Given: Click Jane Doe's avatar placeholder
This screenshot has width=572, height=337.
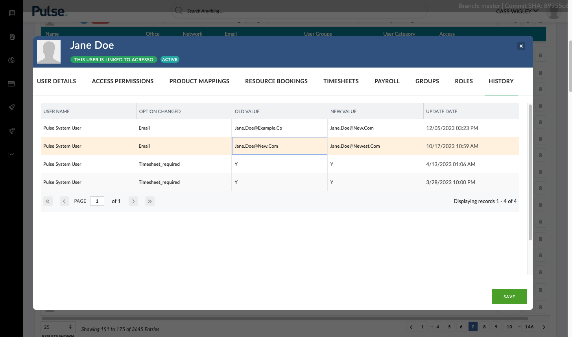Looking at the screenshot, I should [49, 52].
